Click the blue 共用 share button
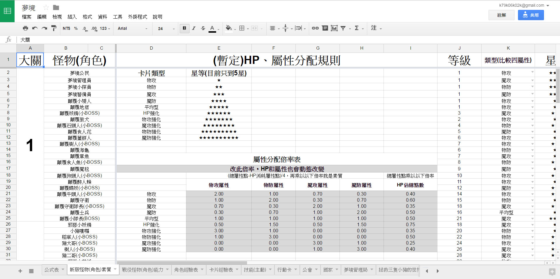This screenshot has width=560, height=279. 531,15
